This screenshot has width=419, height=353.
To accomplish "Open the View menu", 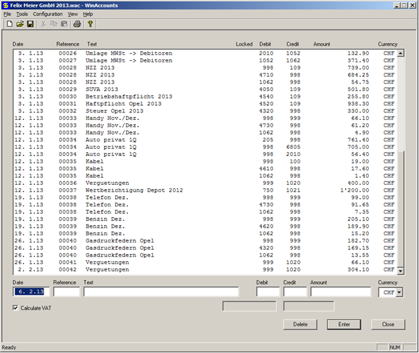I will (x=72, y=14).
